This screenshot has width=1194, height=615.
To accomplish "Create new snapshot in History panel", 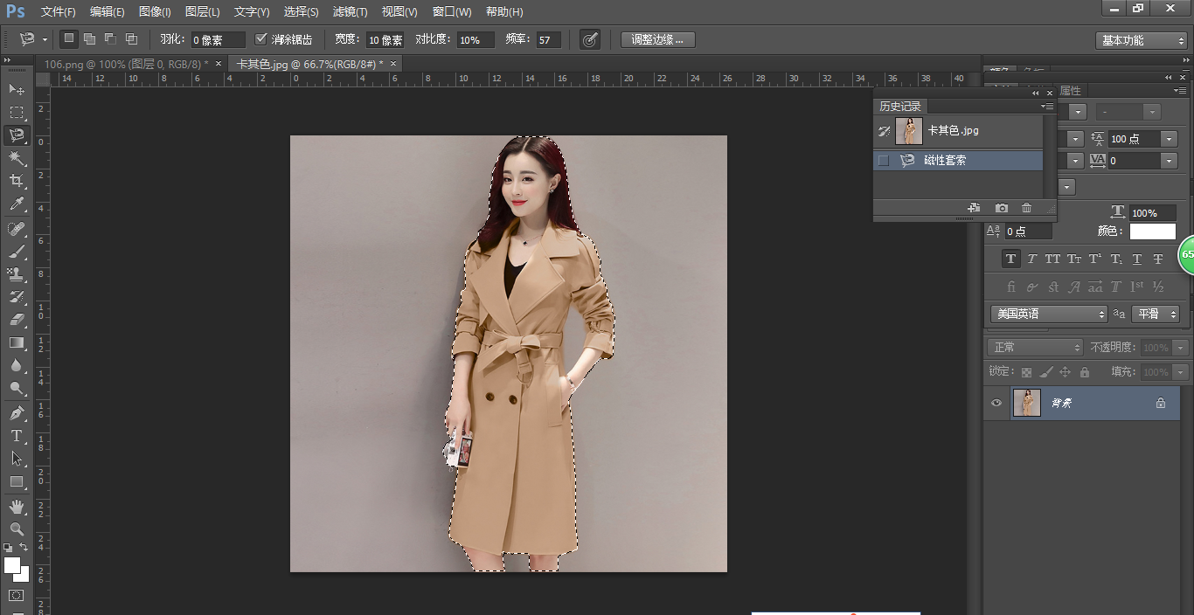I will tap(1001, 208).
